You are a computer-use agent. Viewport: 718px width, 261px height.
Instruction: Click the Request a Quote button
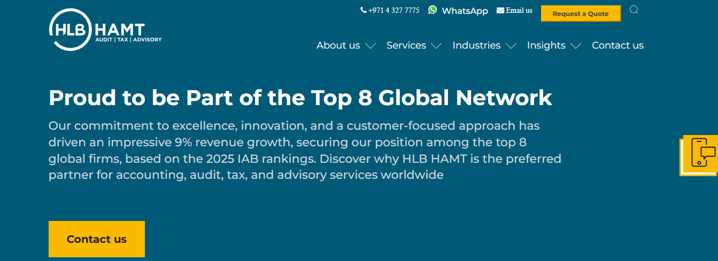(x=581, y=14)
